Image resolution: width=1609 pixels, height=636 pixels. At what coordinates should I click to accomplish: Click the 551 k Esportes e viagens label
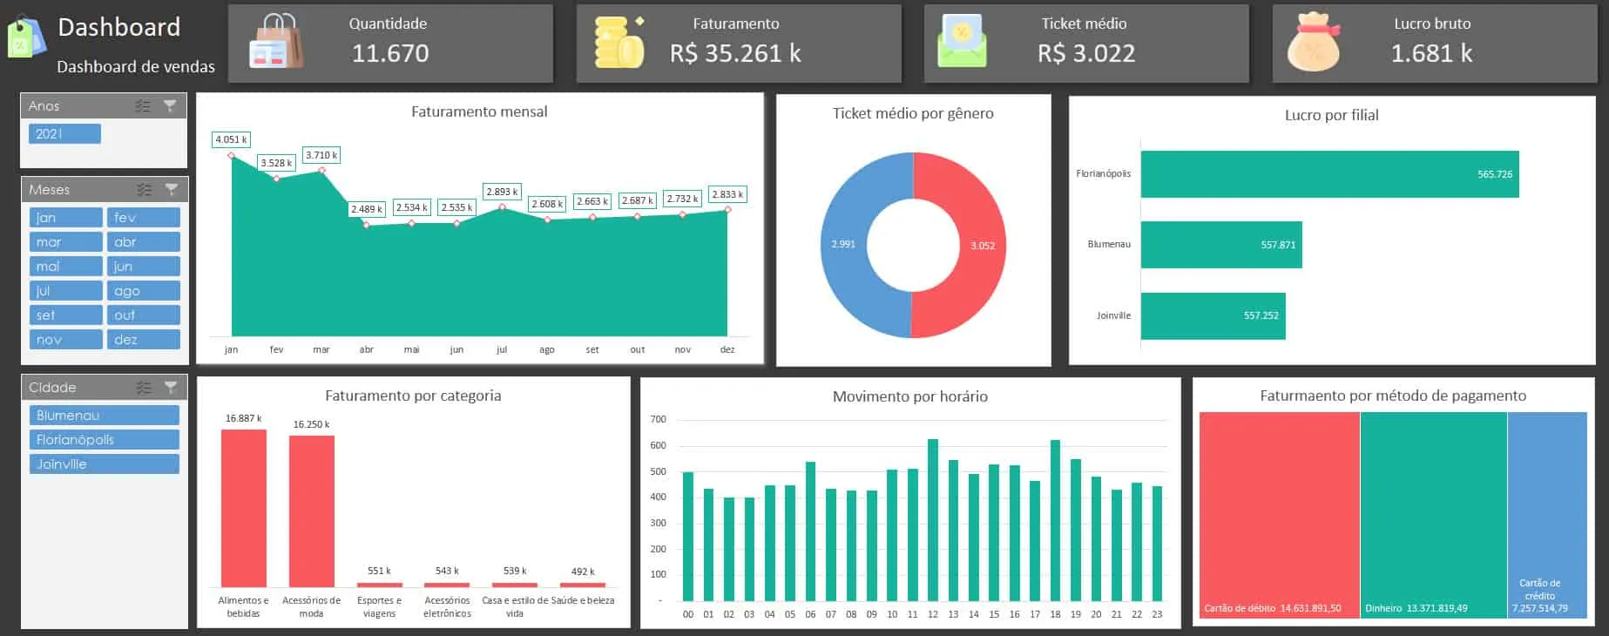[x=379, y=571]
